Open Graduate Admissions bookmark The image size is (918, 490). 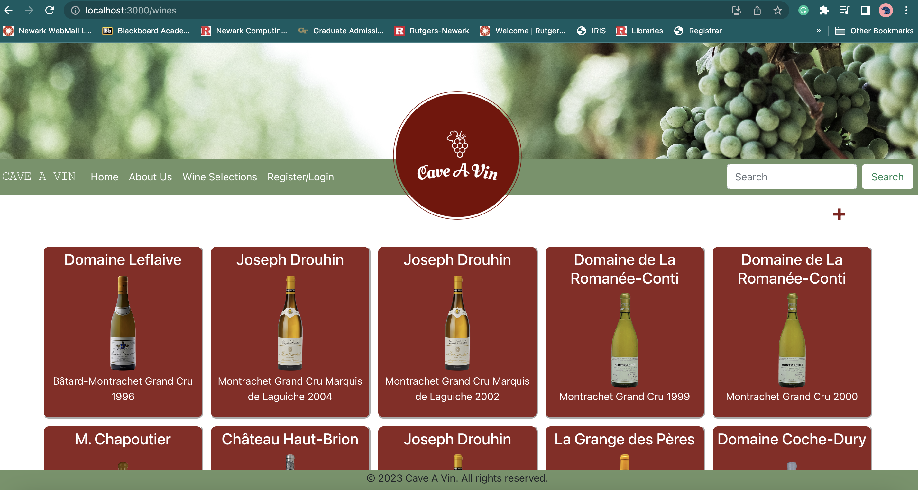pyautogui.click(x=341, y=31)
